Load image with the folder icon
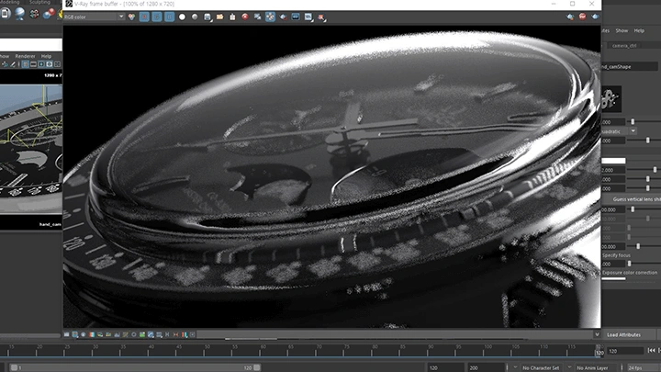Screen dimensions: 661x372 220,17
